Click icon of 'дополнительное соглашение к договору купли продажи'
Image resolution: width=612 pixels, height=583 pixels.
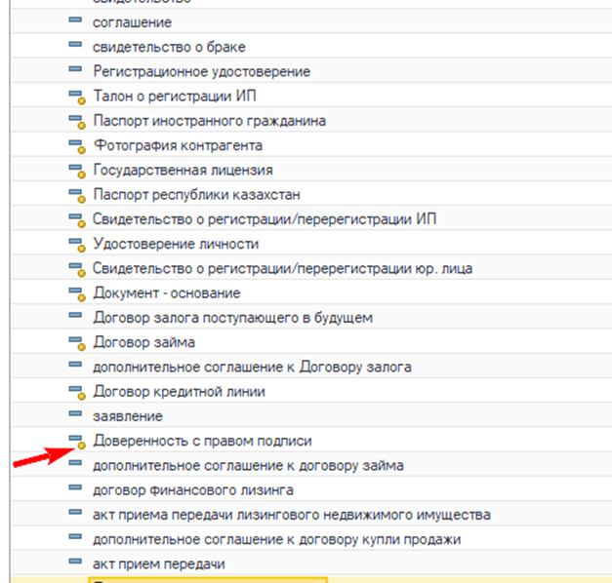[x=75, y=536]
